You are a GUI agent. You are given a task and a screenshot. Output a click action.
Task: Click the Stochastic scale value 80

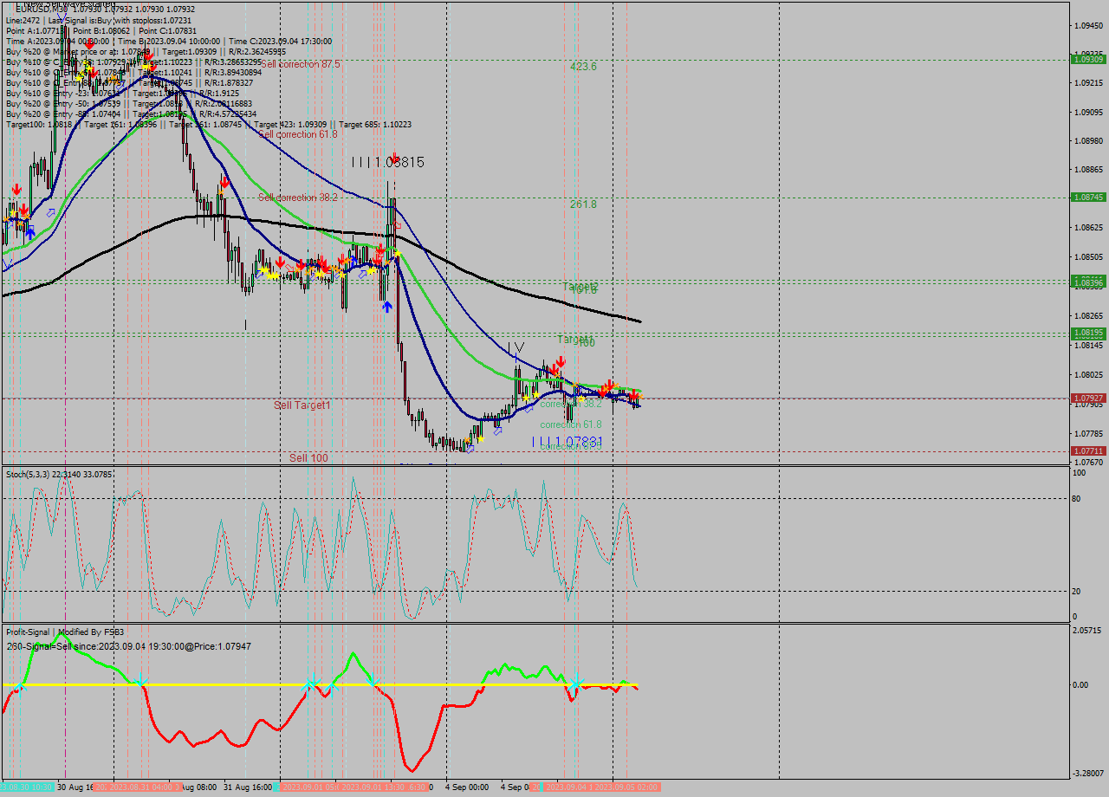pyautogui.click(x=1077, y=498)
